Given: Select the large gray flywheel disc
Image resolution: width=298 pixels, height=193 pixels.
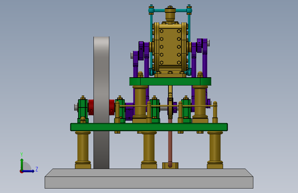Looking at the screenshot, I should [x=101, y=103].
